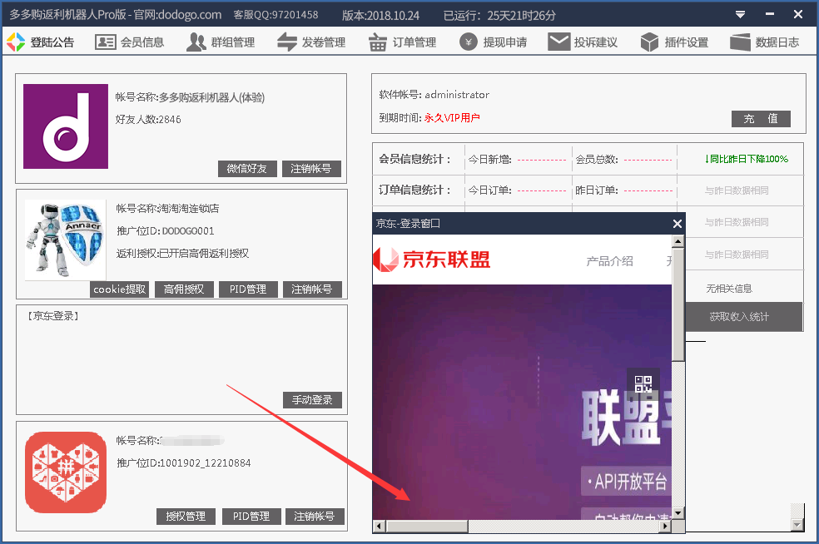Open the 发卷管理 arrows icon

tap(287, 42)
